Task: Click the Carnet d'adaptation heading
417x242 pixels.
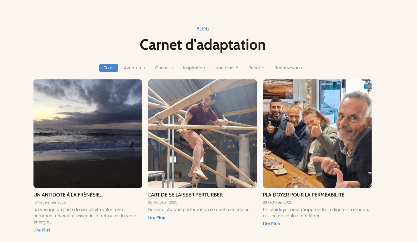Action: point(203,45)
